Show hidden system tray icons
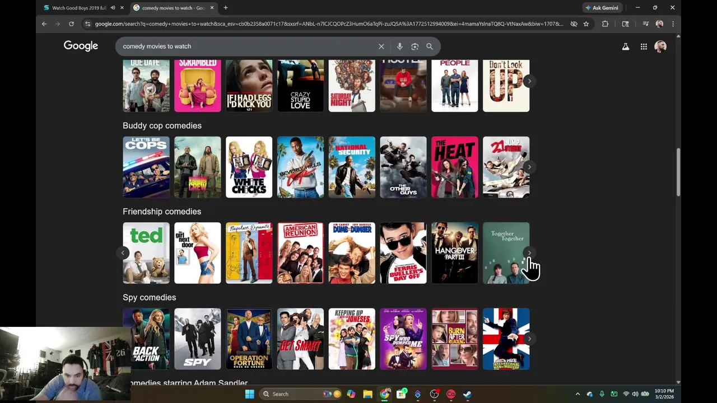This screenshot has width=717, height=403. [578, 394]
